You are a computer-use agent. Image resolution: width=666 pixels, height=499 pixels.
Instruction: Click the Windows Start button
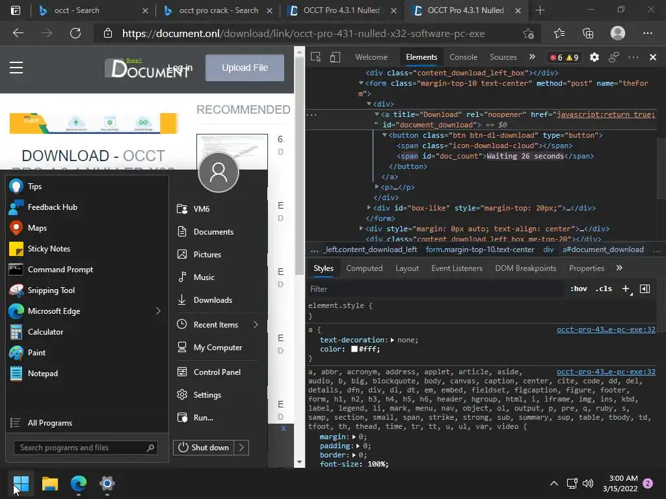click(21, 483)
